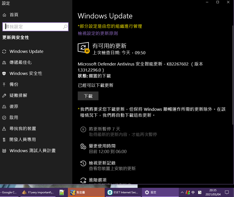Click the 上次檢查日期 last checked text
The image size is (234, 197).
pyautogui.click(x=119, y=53)
